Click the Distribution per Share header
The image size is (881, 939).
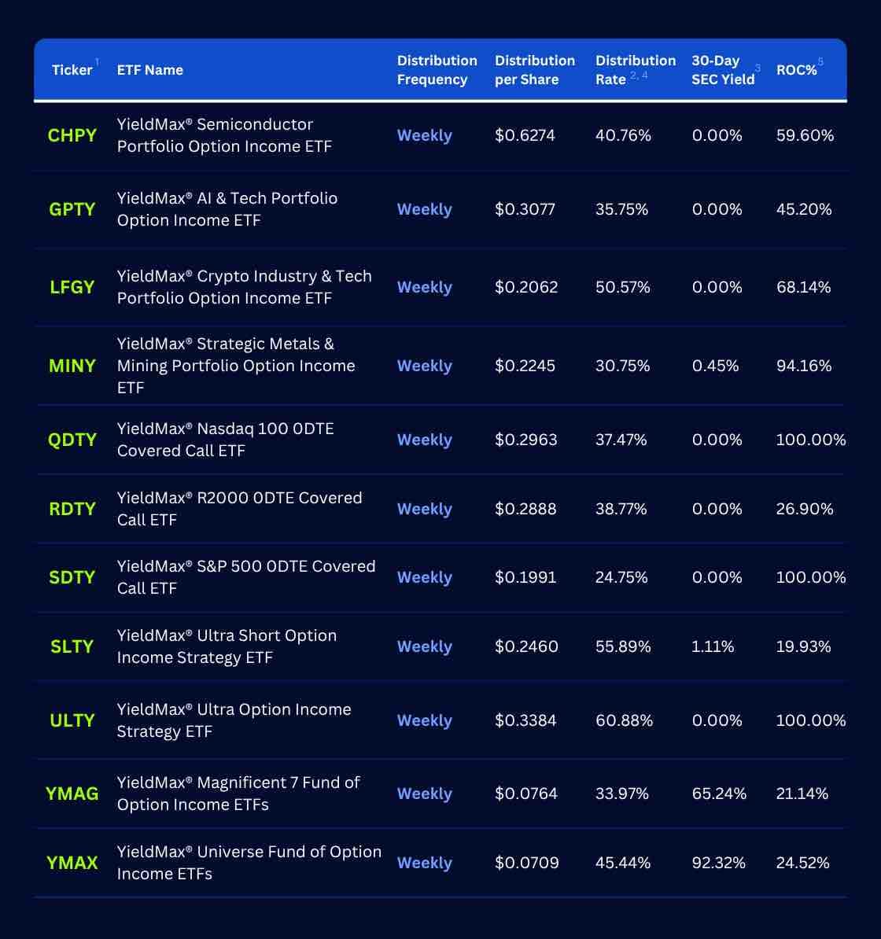(x=534, y=70)
